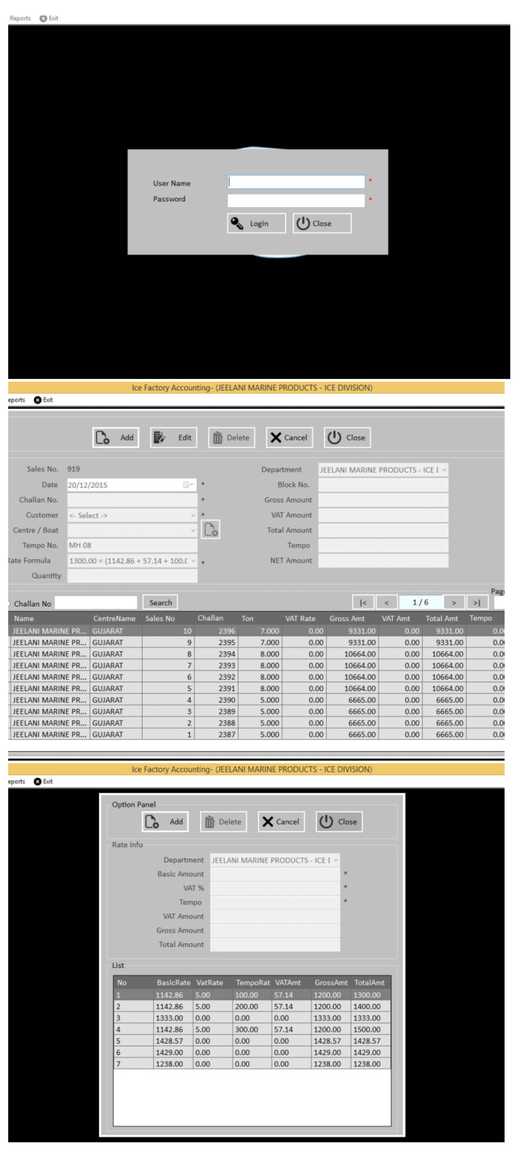The image size is (513, 1151).
Task: Select sales row with challan 2396
Action: click(256, 631)
